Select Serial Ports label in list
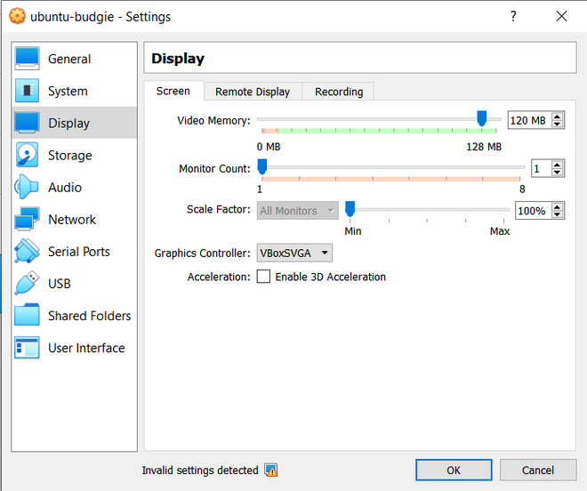This screenshot has width=587, height=491. [79, 252]
